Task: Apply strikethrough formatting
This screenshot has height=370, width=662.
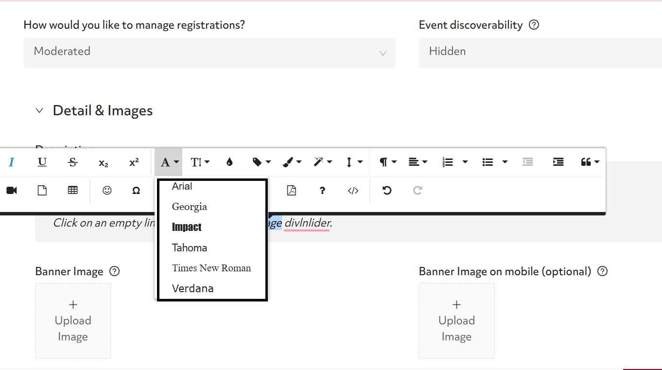Action: coord(73,162)
